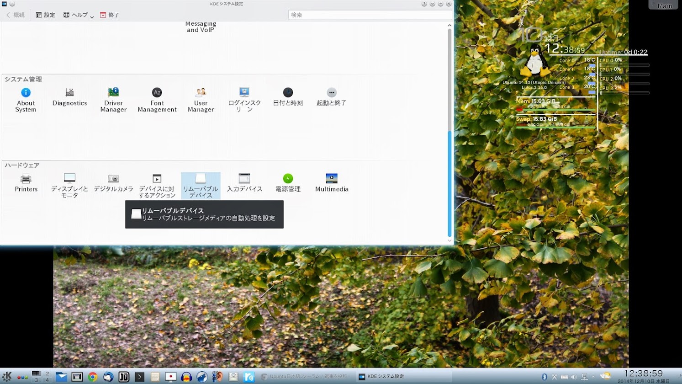Open the KDE application launcher
This screenshot has width=682, height=384.
pyautogui.click(x=7, y=377)
